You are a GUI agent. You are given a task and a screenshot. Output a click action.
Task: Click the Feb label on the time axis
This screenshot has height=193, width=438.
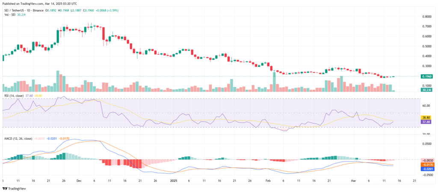coord(269,181)
